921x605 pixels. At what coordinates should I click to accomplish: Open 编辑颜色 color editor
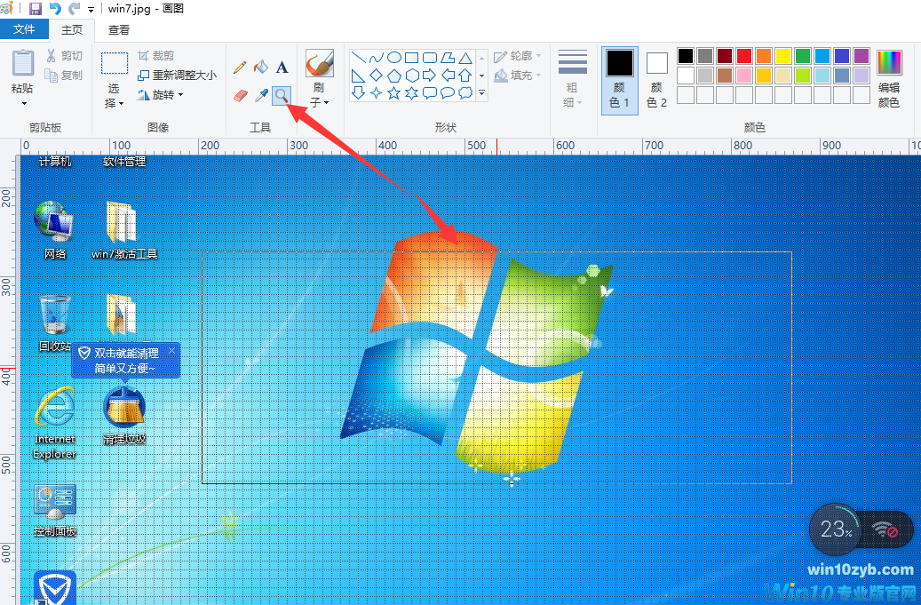pos(889,79)
